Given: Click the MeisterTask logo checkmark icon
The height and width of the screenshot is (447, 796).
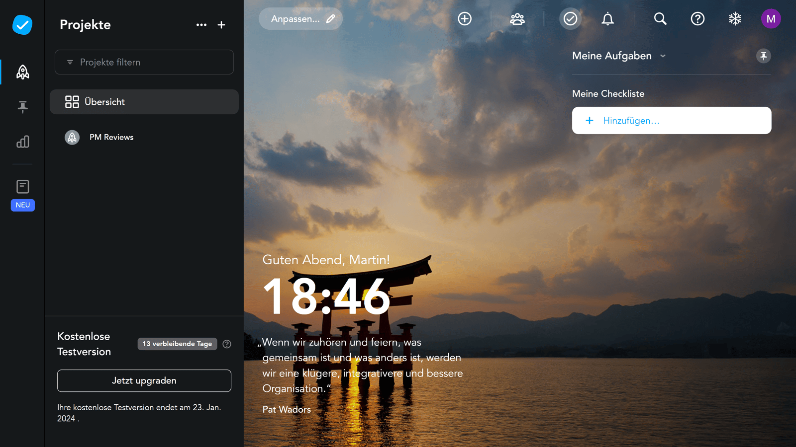Looking at the screenshot, I should [x=22, y=24].
